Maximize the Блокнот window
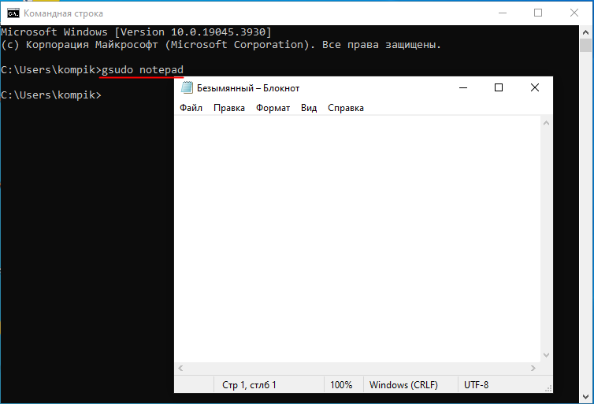 coord(499,88)
